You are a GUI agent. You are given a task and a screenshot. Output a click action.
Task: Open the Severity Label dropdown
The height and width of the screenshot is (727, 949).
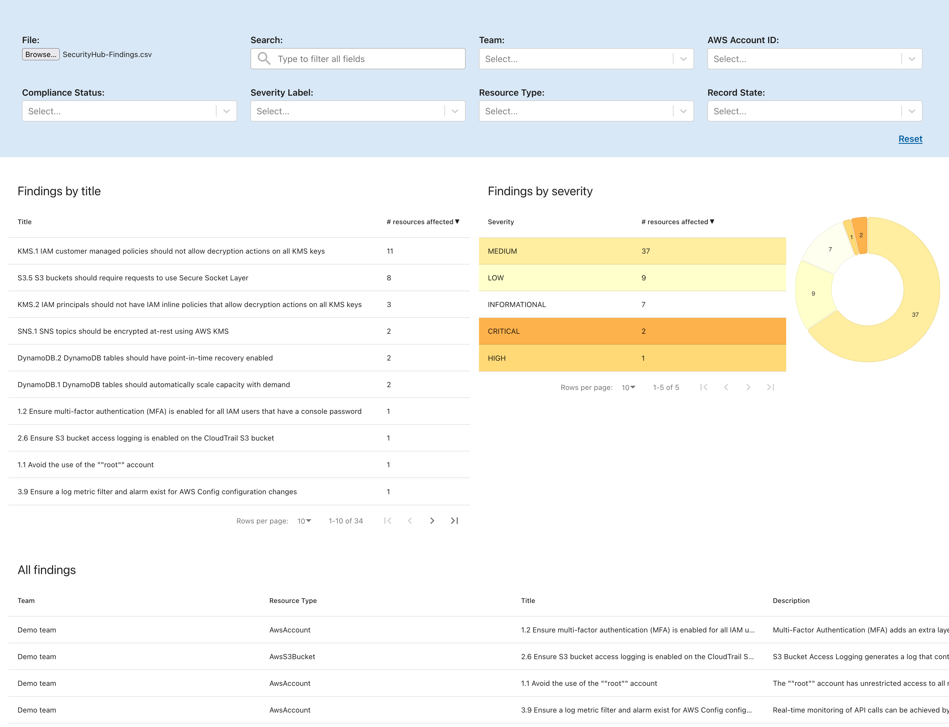click(358, 111)
